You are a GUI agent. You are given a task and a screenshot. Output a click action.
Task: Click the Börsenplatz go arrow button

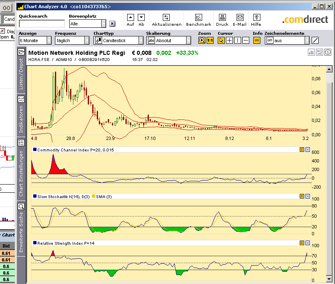pos(112,23)
